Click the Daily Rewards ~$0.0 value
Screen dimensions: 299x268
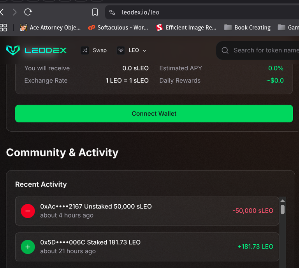click(275, 80)
